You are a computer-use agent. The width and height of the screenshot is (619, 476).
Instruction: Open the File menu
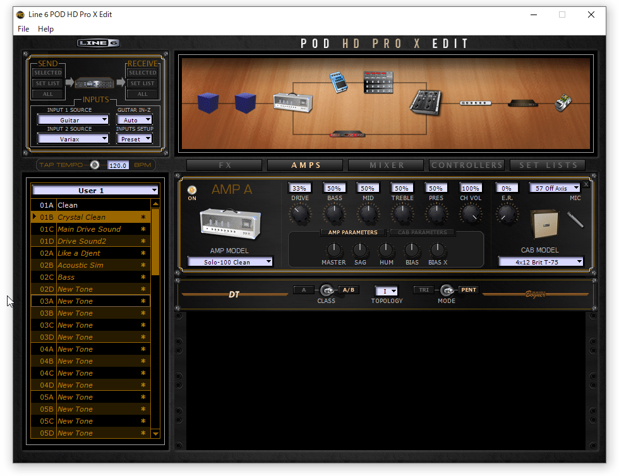[23, 29]
